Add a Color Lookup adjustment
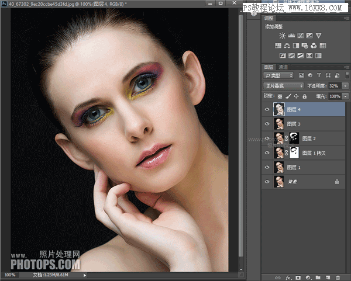 click(323, 46)
